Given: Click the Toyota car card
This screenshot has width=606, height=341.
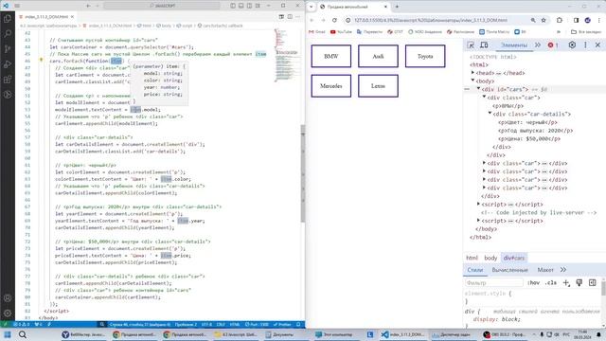Looking at the screenshot, I should pyautogui.click(x=425, y=56).
